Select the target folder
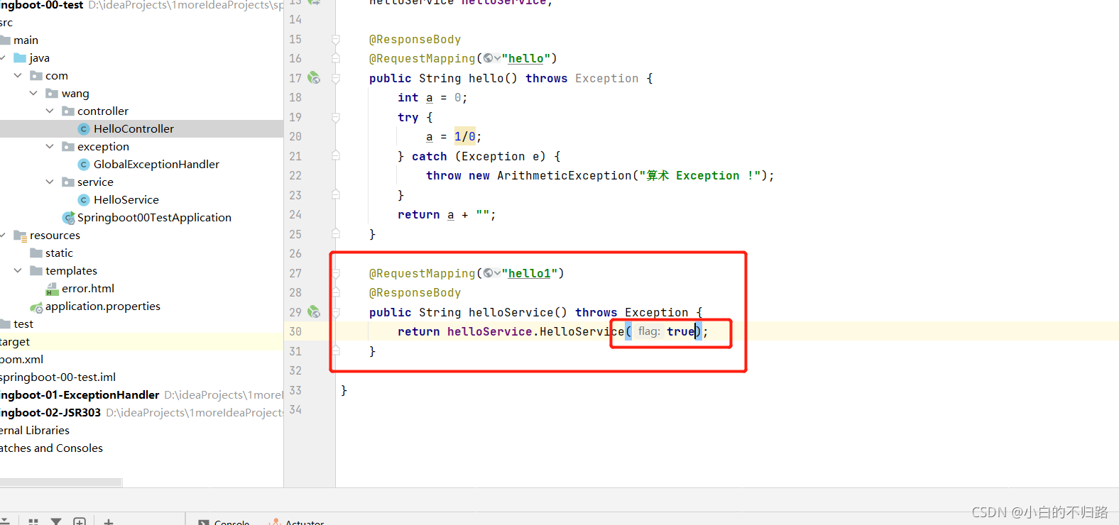The height and width of the screenshot is (525, 1119). (x=15, y=341)
